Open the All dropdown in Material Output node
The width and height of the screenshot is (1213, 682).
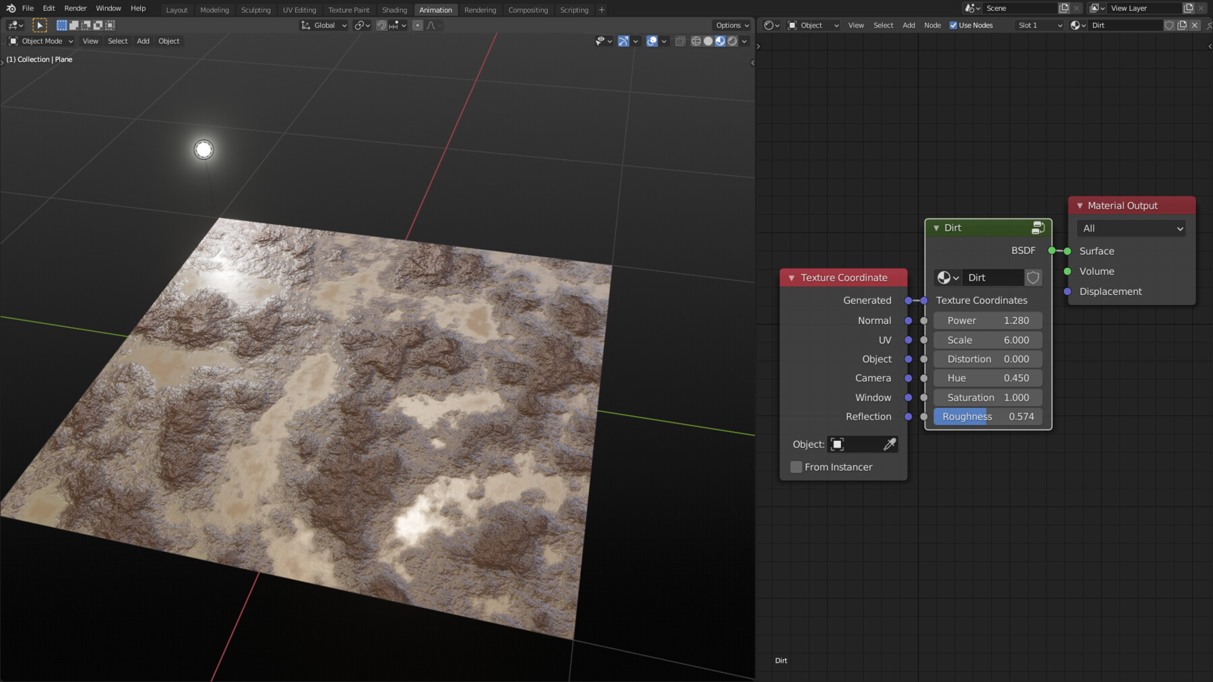point(1131,228)
